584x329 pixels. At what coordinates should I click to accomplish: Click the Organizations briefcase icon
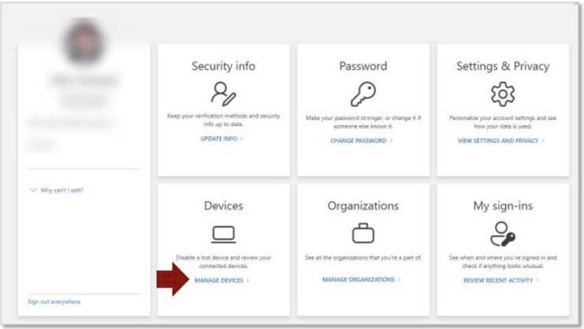click(x=363, y=235)
